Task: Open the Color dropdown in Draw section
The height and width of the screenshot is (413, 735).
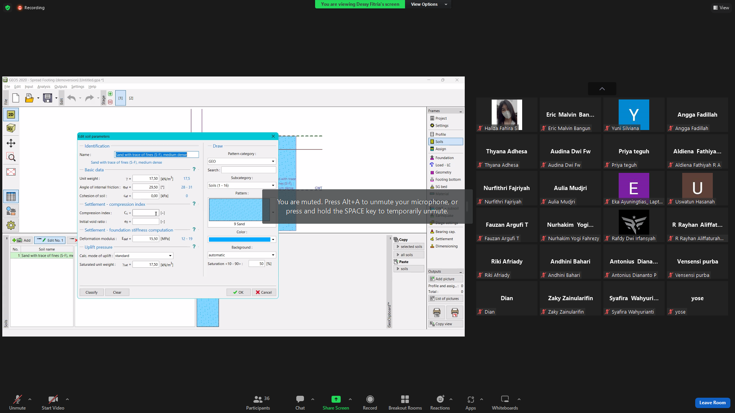Action: pos(273,240)
